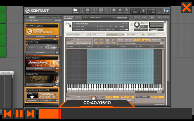194x121 pixels.
Task: Switch to the Files browser tab
Action: coord(27,17)
